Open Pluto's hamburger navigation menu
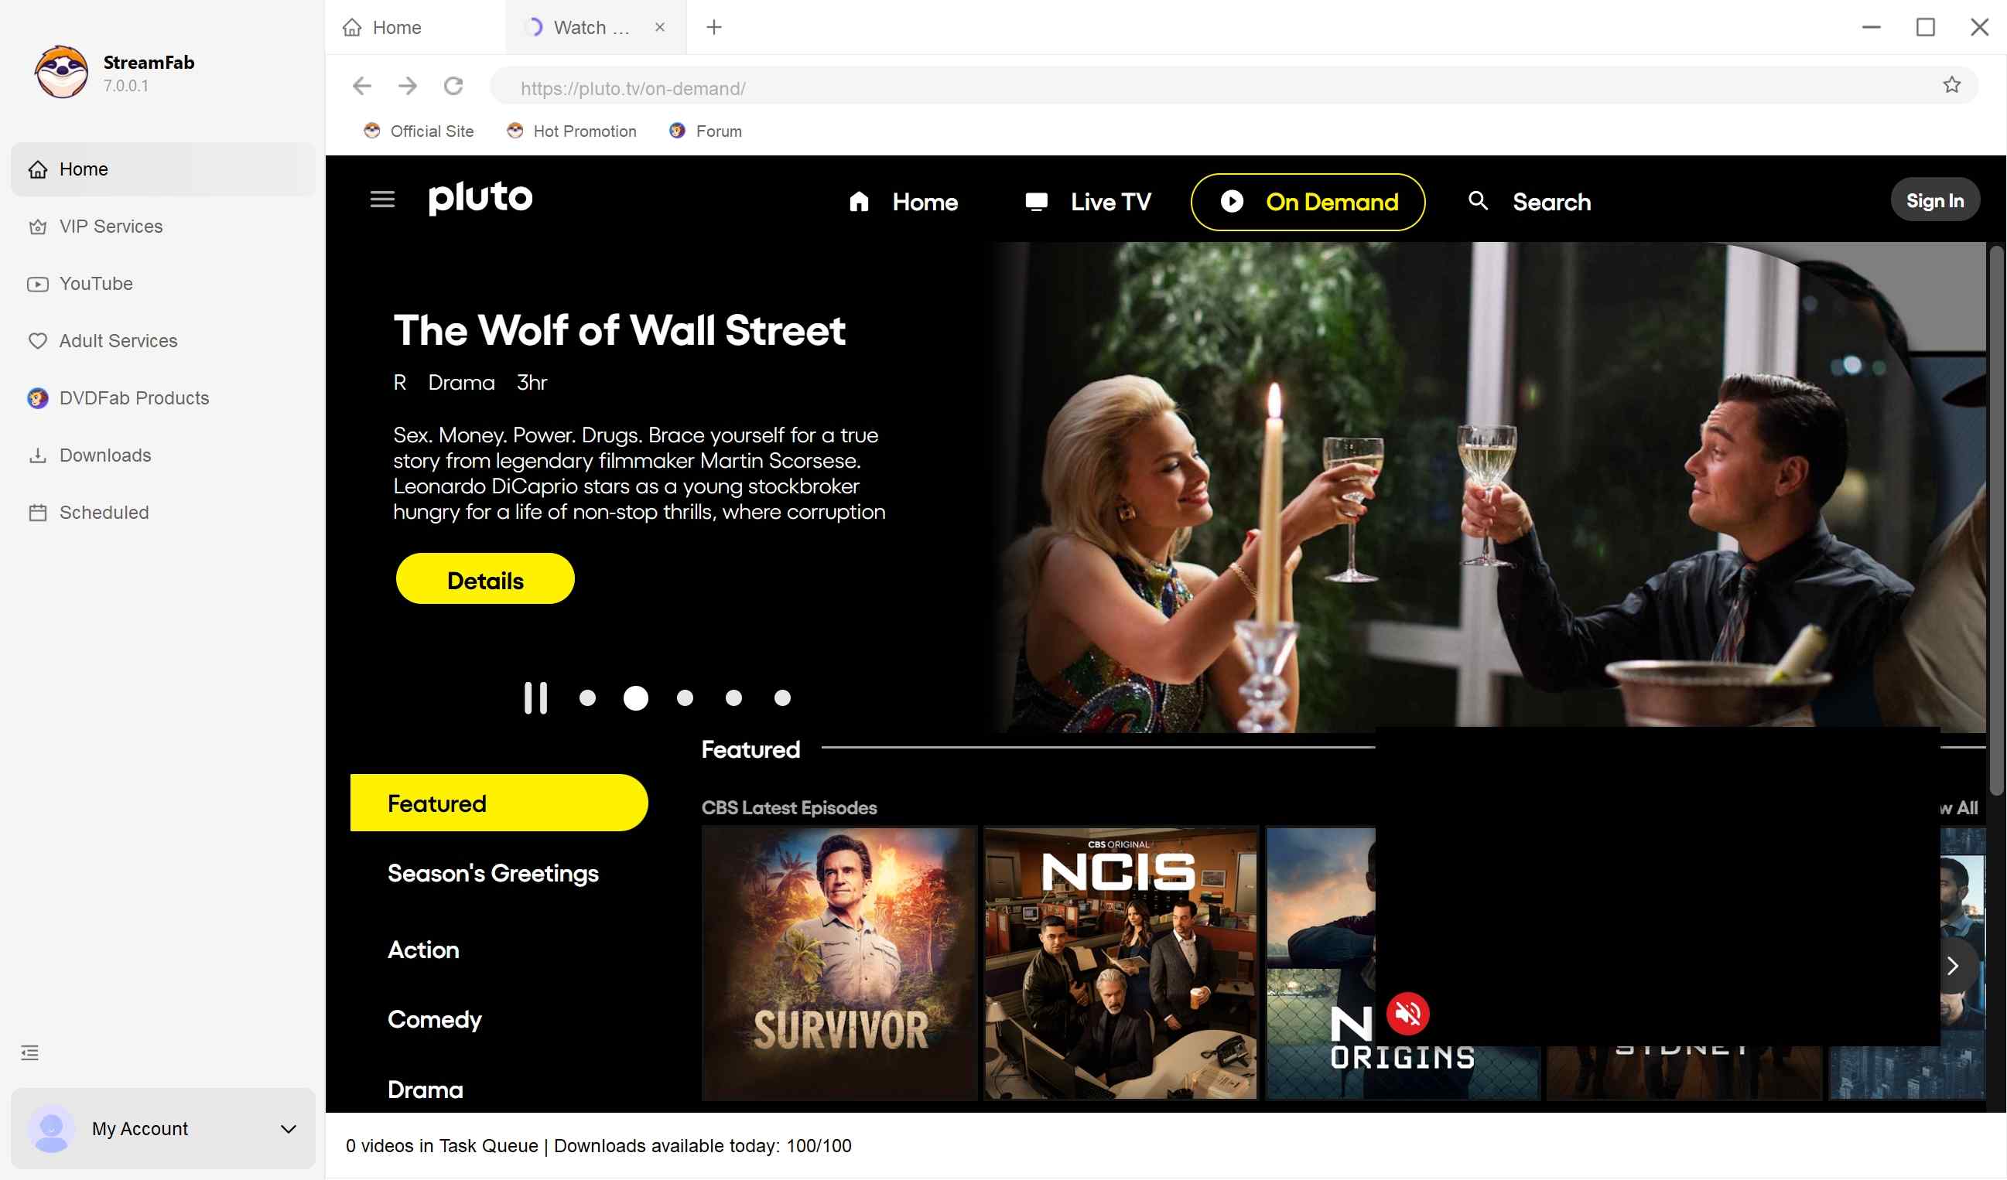 [381, 200]
